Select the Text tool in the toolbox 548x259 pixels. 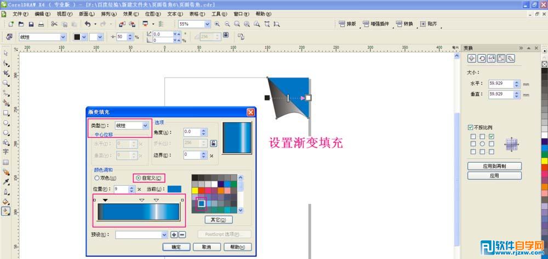point(6,152)
